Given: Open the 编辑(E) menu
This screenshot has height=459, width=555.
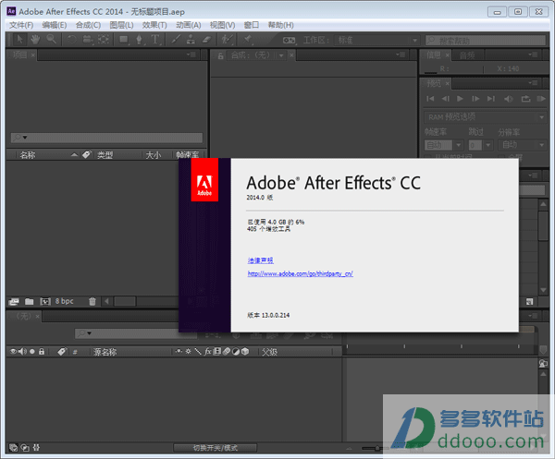Looking at the screenshot, I should (x=55, y=25).
